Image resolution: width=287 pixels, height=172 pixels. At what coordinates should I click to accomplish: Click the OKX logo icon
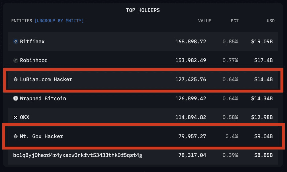coord(16,117)
